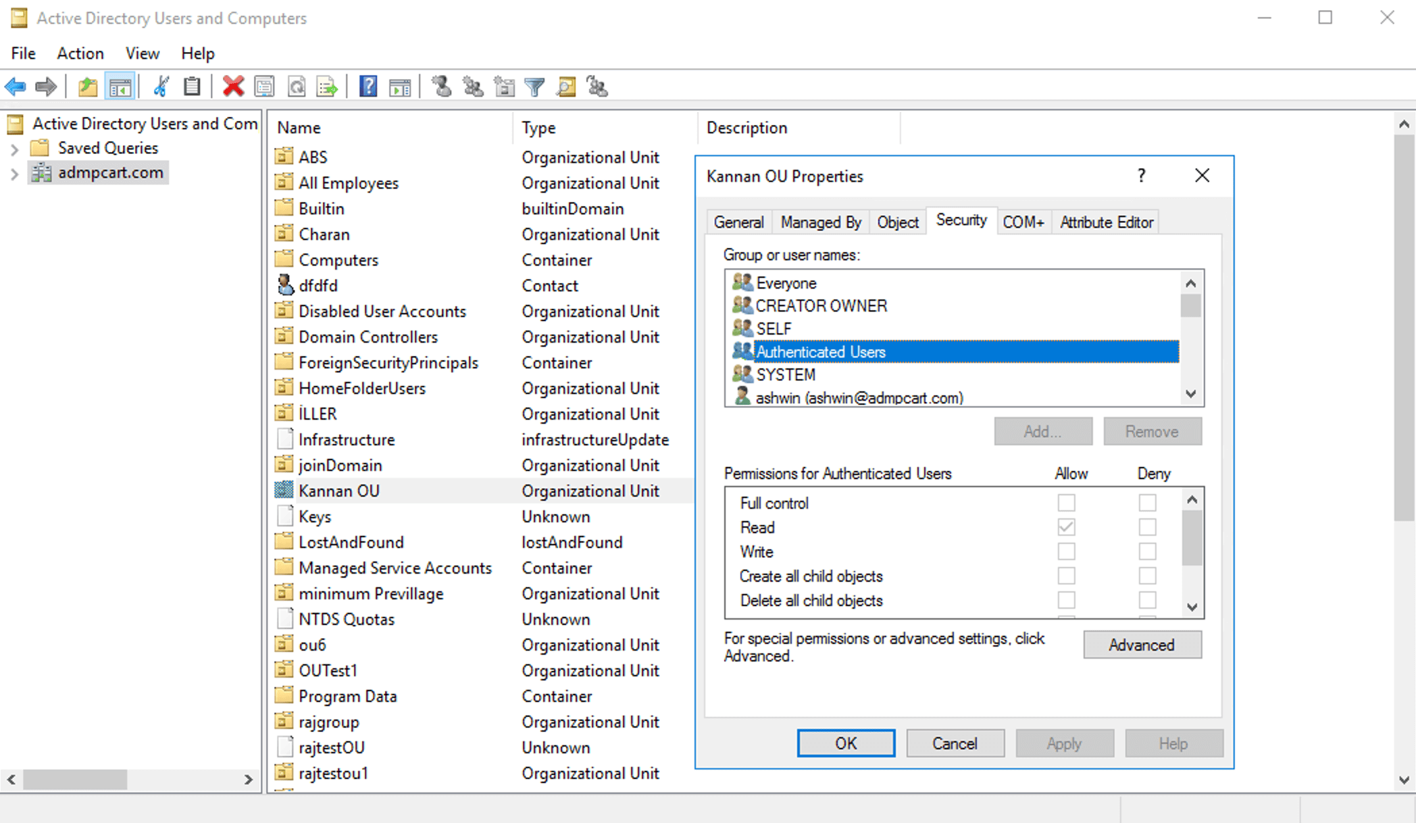Click the Create new user icon

[442, 86]
